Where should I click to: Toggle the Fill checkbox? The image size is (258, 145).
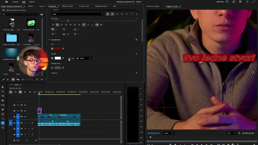tap(52, 49)
